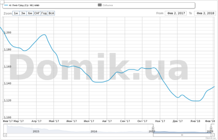Viewport: 218px width, 140px height.
Task: Click 2015 in the navigator timeline
Action: click(36, 132)
